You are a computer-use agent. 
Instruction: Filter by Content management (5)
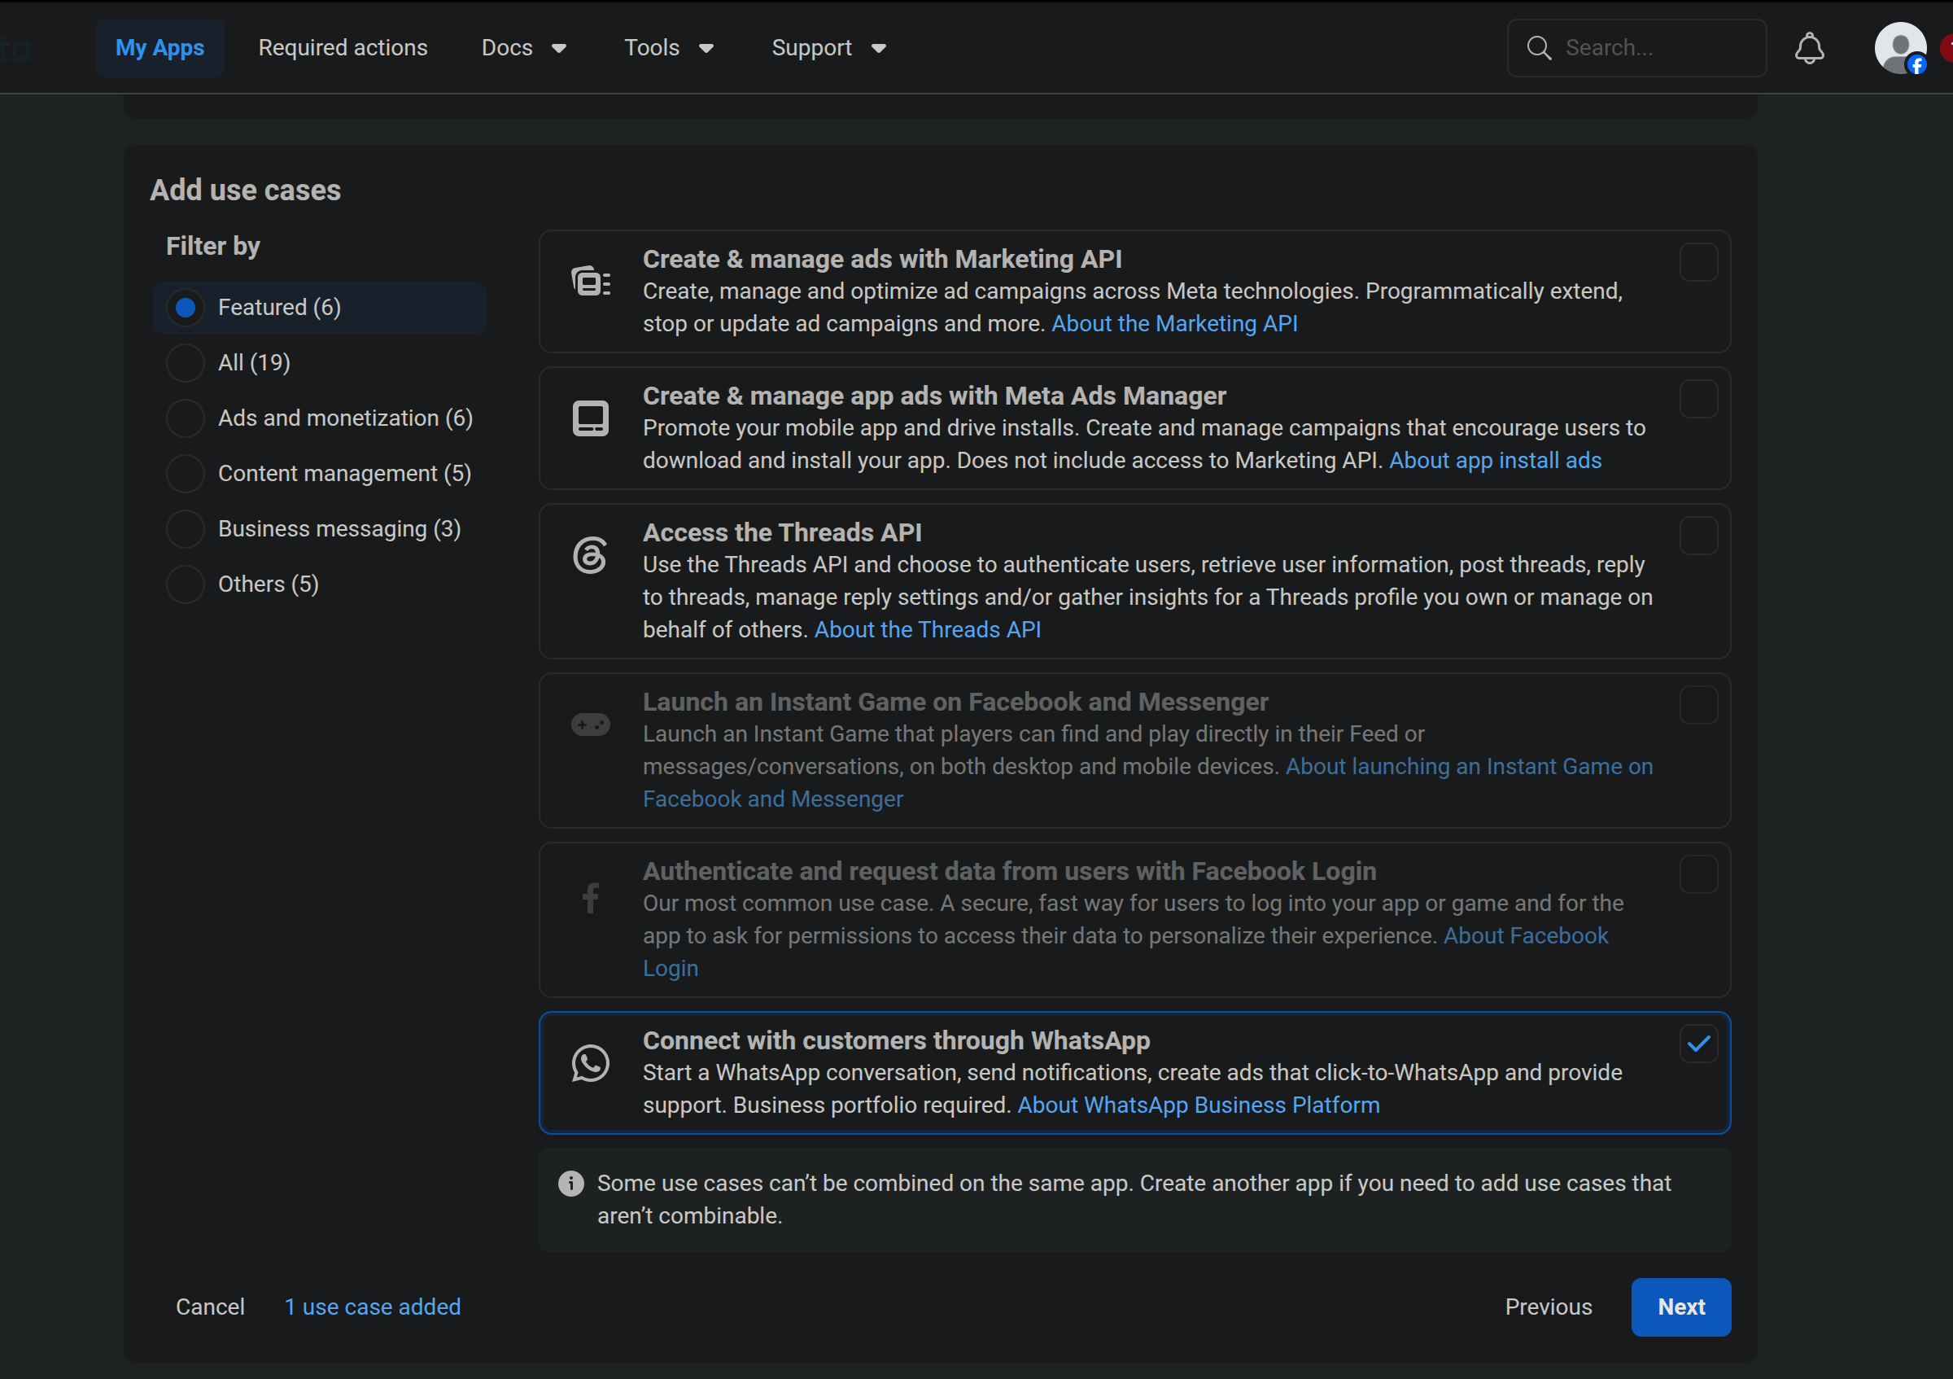point(318,473)
